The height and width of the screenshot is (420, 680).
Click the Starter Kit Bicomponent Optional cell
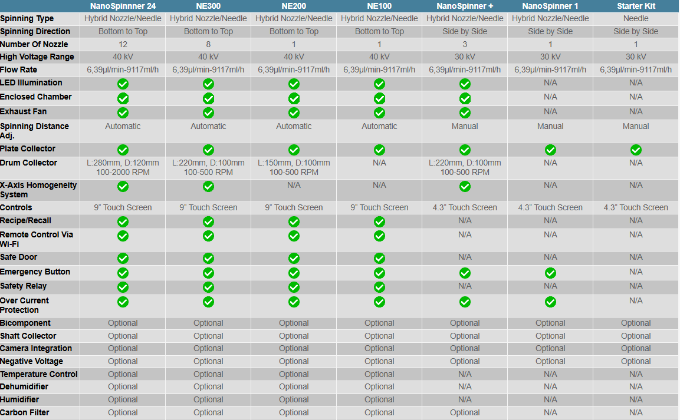pos(636,323)
